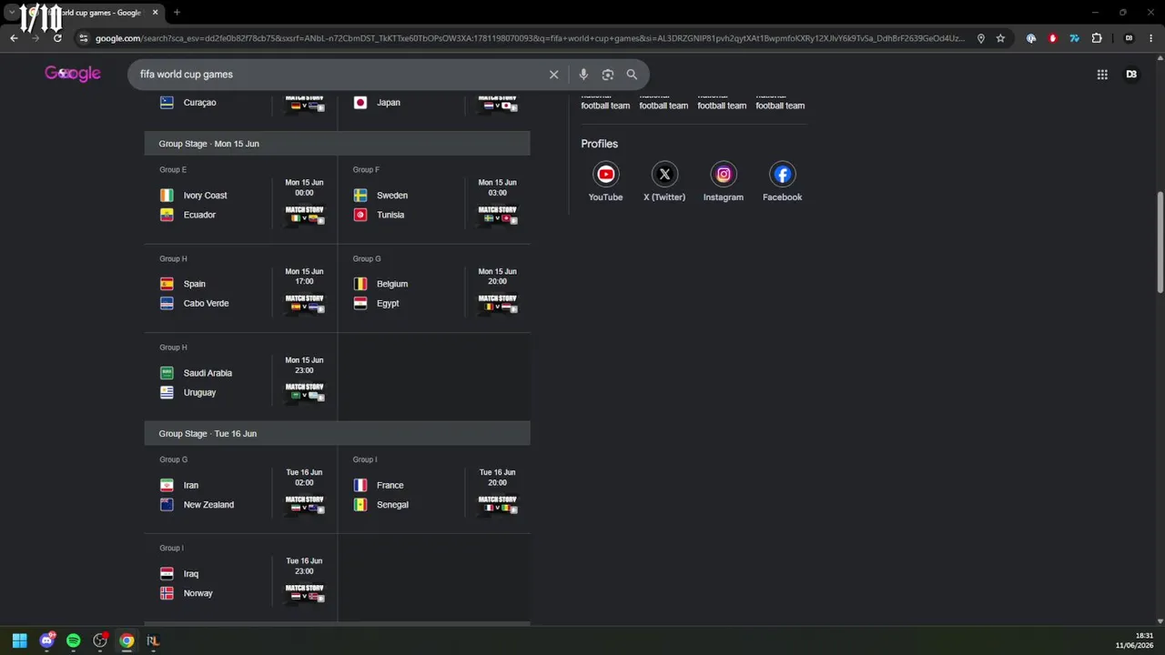Open Spotify from the taskbar

click(73, 640)
